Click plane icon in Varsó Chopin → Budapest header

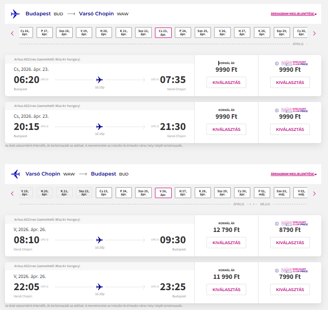pyautogui.click(x=15, y=174)
